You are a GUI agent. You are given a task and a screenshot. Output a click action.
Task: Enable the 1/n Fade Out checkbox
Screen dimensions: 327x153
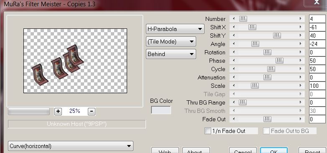tap(208, 131)
